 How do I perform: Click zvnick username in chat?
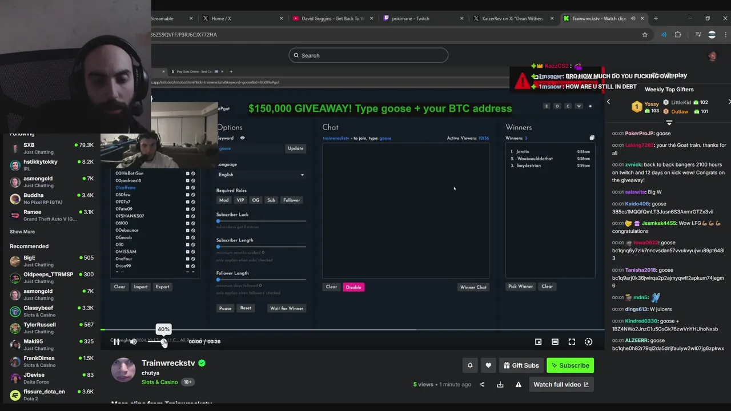click(634, 164)
